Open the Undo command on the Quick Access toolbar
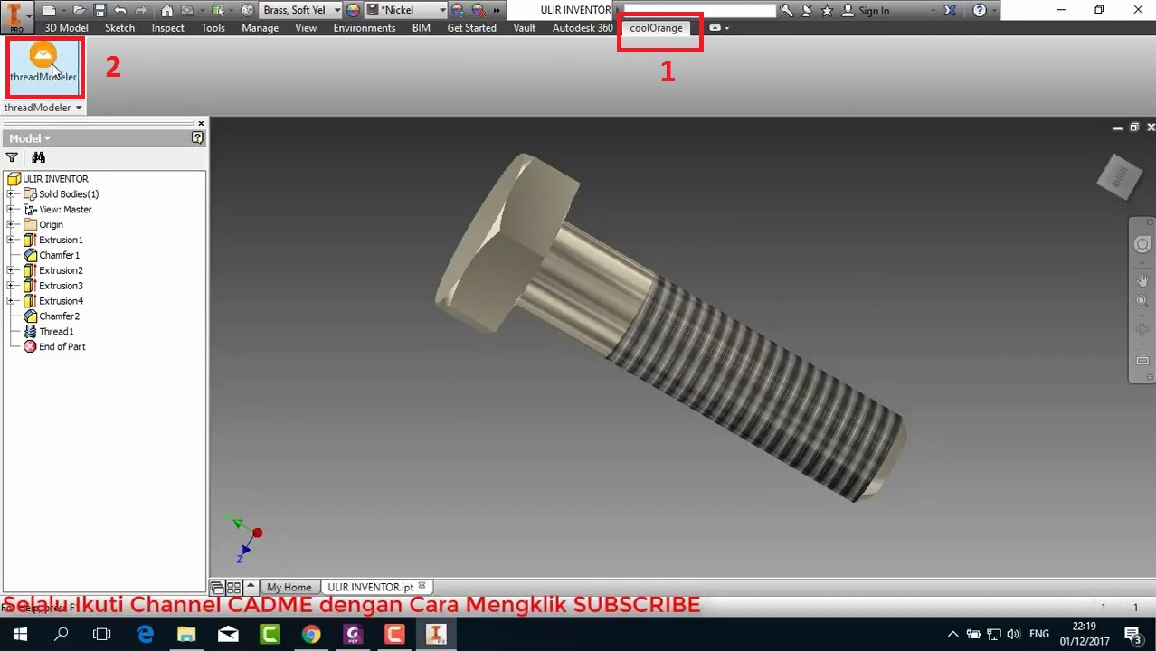Screen dimensions: 1156x651 click(x=120, y=10)
